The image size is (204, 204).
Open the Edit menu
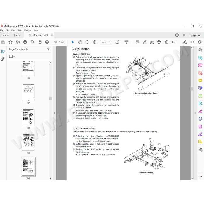(x=7, y=30)
